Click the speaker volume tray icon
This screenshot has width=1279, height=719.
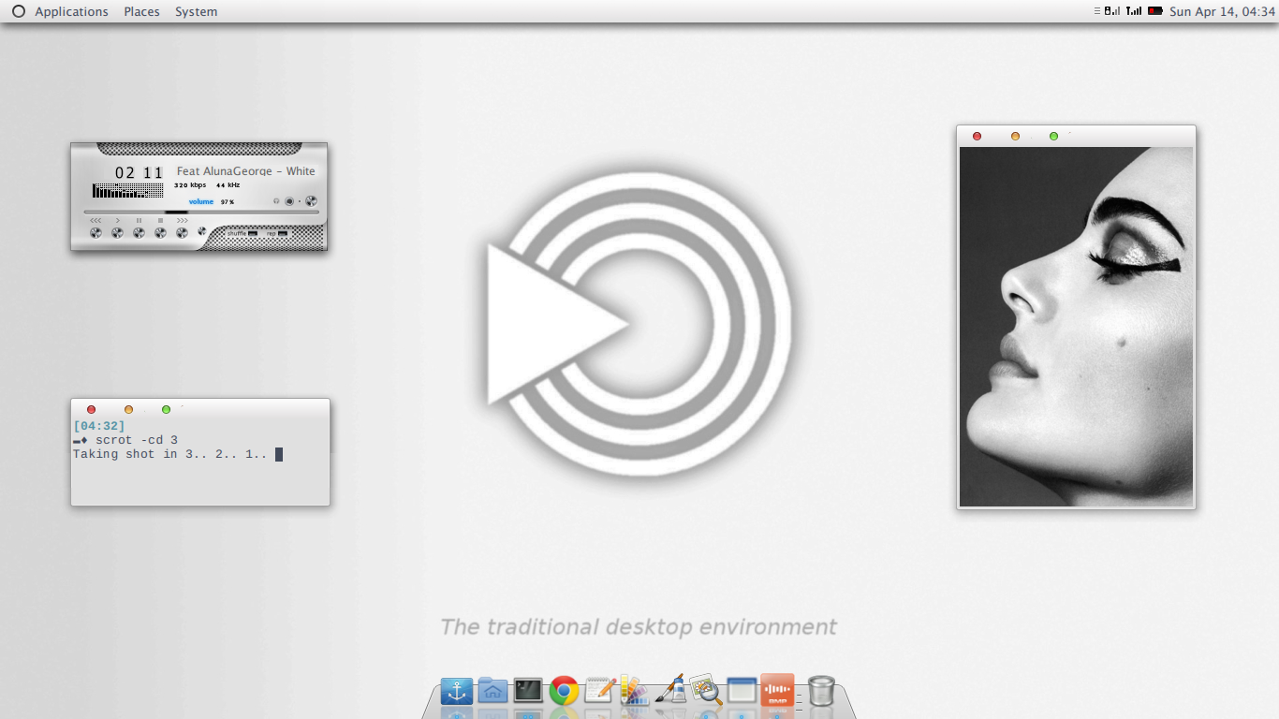[1112, 11]
